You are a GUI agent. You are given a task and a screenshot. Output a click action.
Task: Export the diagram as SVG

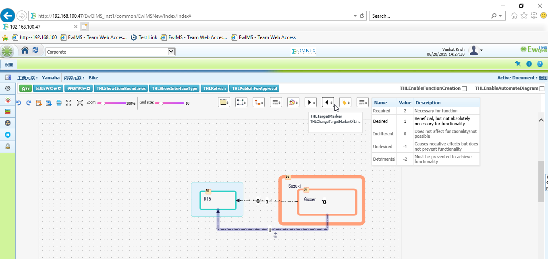[x=39, y=103]
